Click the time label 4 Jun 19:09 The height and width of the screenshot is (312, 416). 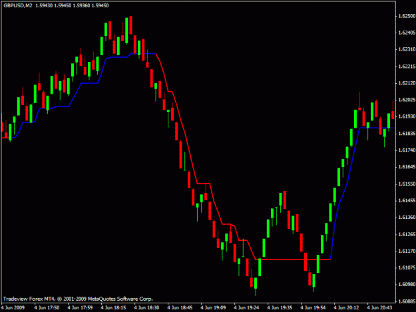pos(213,308)
